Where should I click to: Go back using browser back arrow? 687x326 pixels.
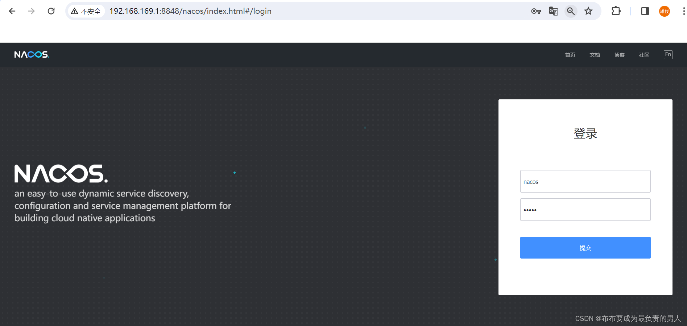pyautogui.click(x=12, y=11)
